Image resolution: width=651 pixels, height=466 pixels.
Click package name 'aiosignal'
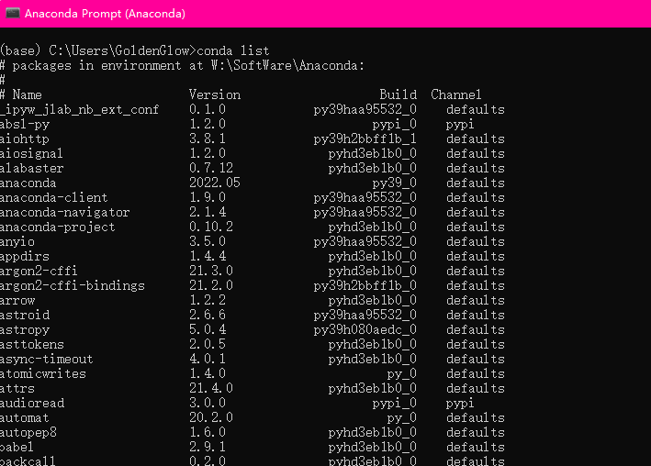[32, 153]
